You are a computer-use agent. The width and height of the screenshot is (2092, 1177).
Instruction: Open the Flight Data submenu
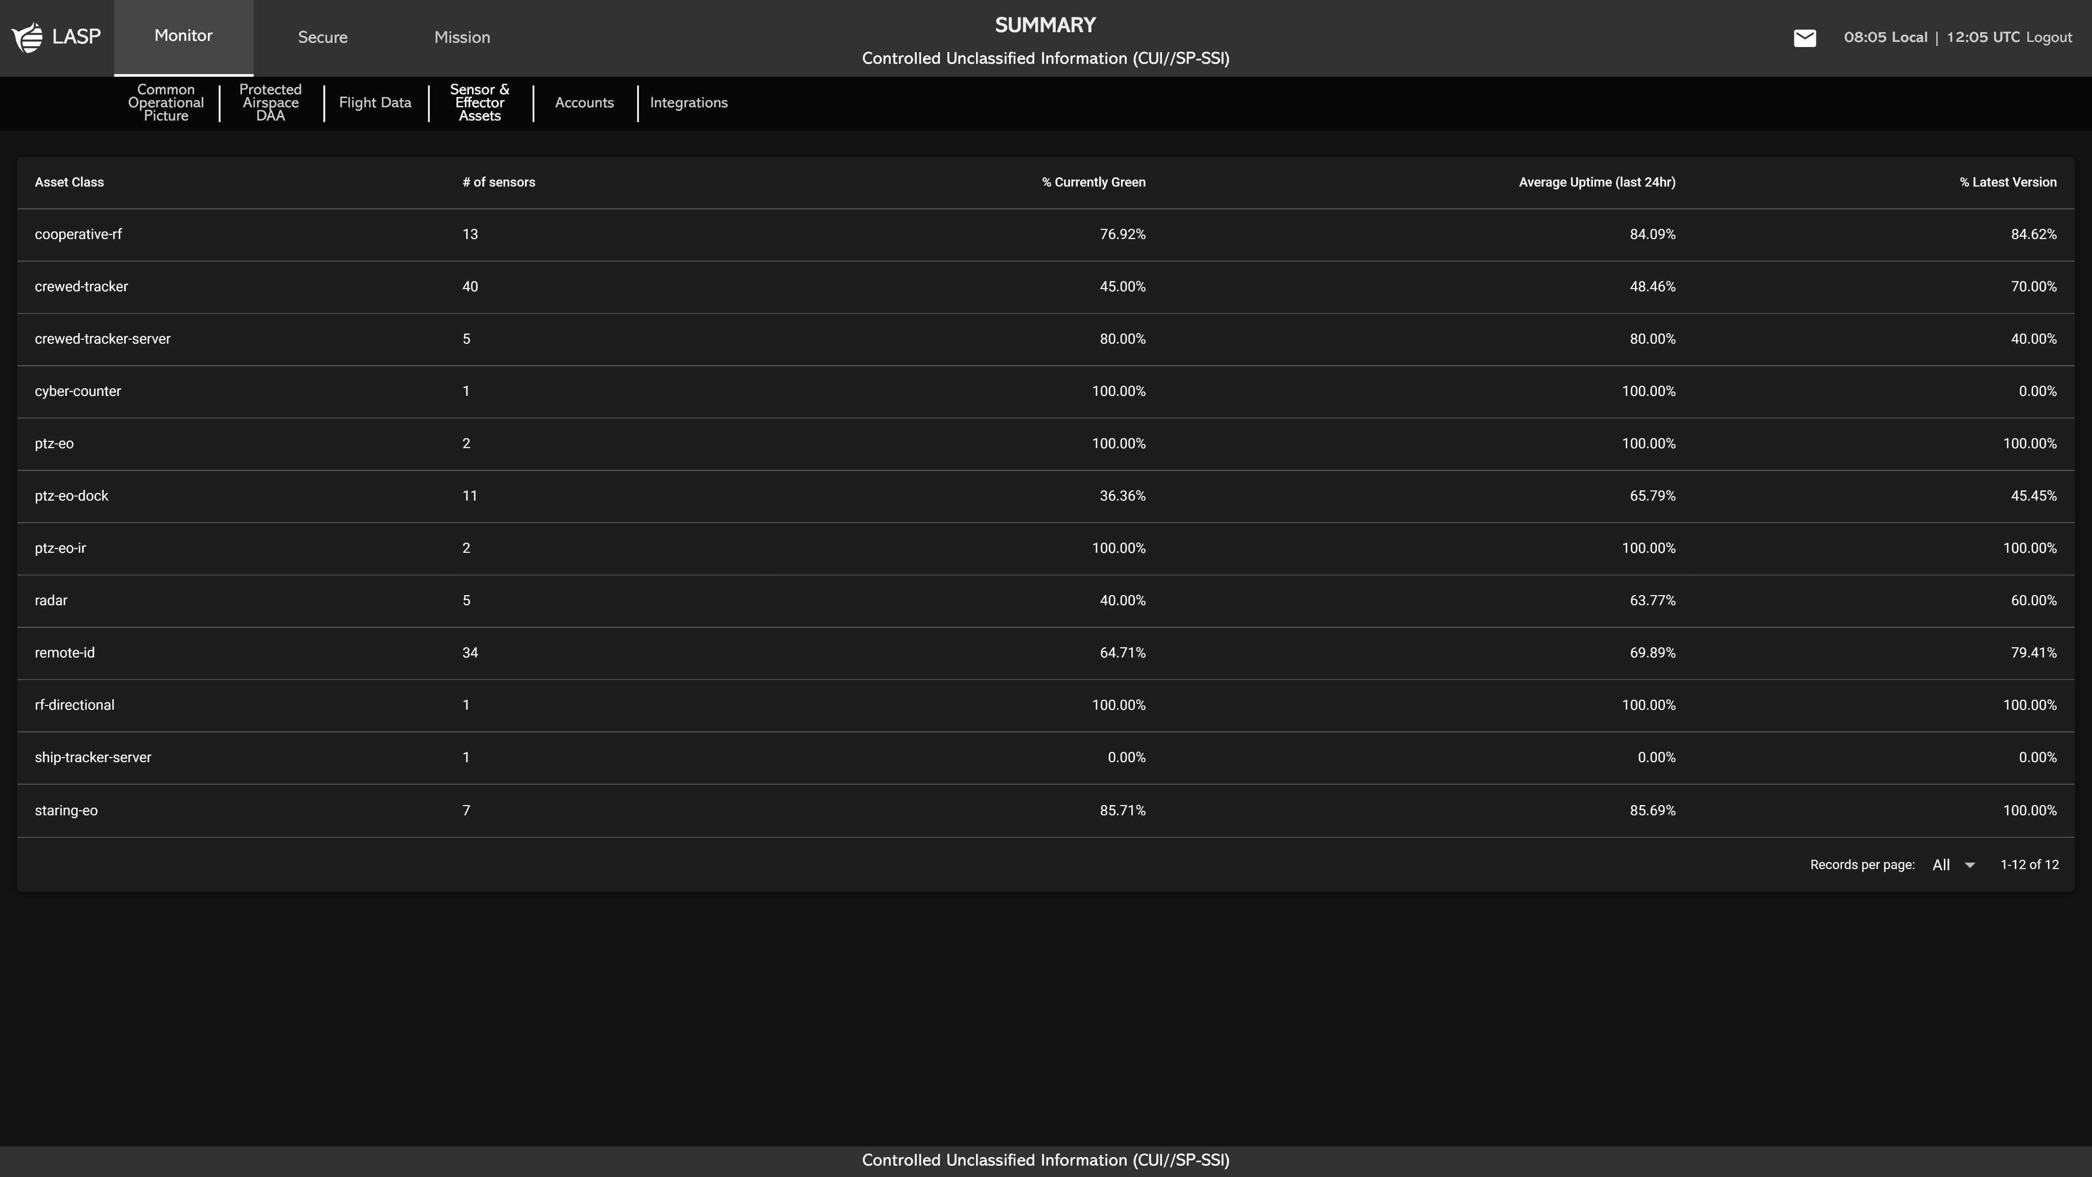pos(375,102)
